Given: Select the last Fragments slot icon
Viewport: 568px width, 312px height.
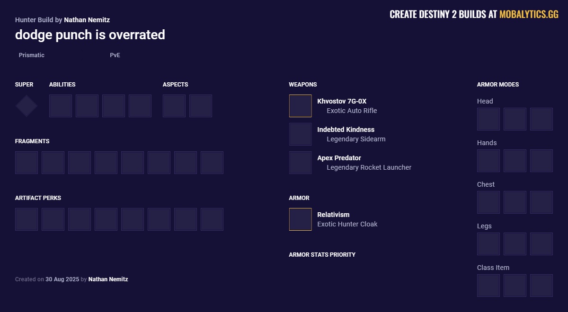Looking at the screenshot, I should coord(212,163).
